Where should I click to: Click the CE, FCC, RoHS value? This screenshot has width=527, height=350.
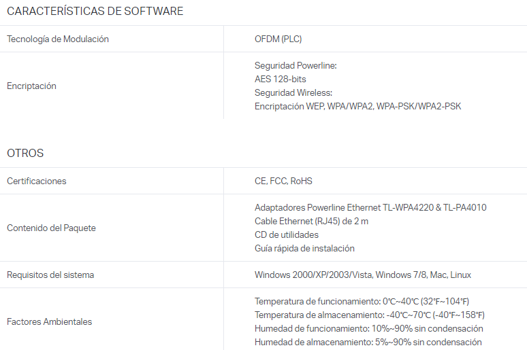click(283, 181)
